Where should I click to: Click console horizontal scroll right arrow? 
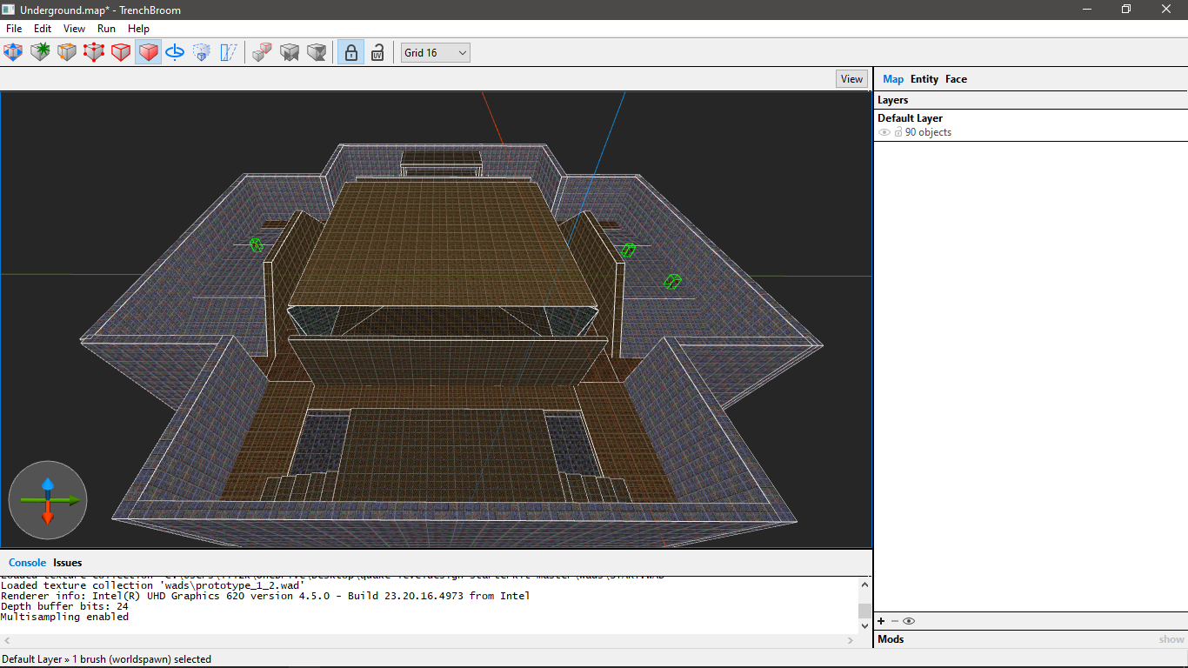[x=851, y=640]
